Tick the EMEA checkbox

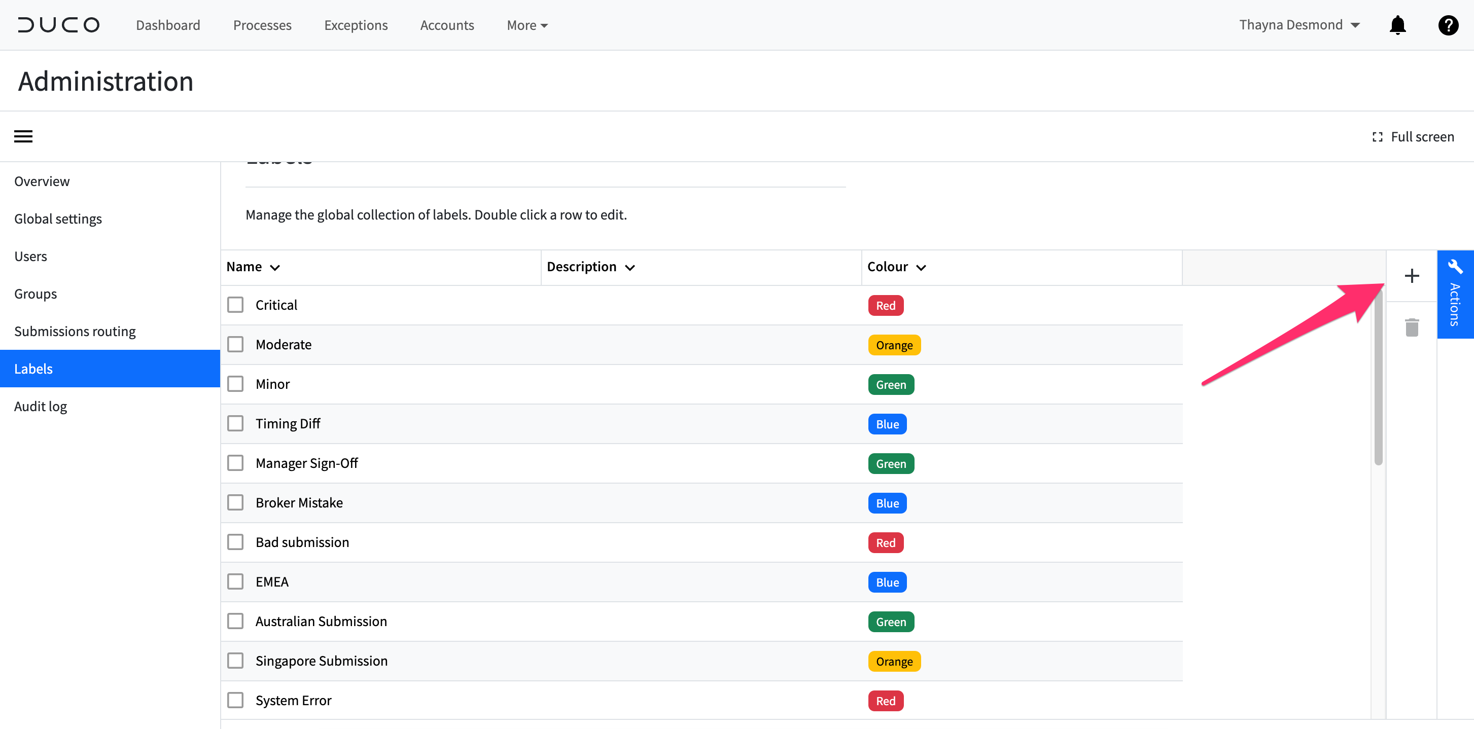pos(235,581)
